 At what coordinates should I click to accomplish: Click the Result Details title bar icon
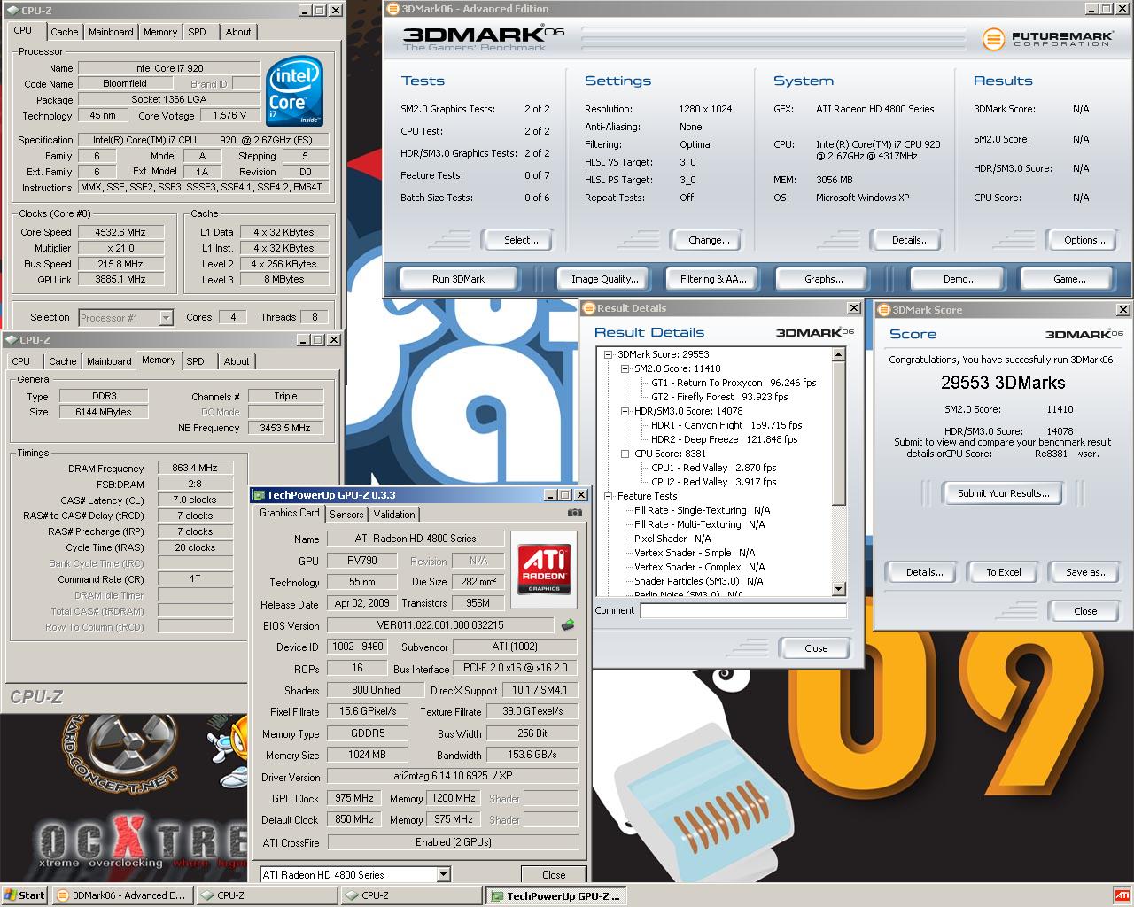coord(588,308)
